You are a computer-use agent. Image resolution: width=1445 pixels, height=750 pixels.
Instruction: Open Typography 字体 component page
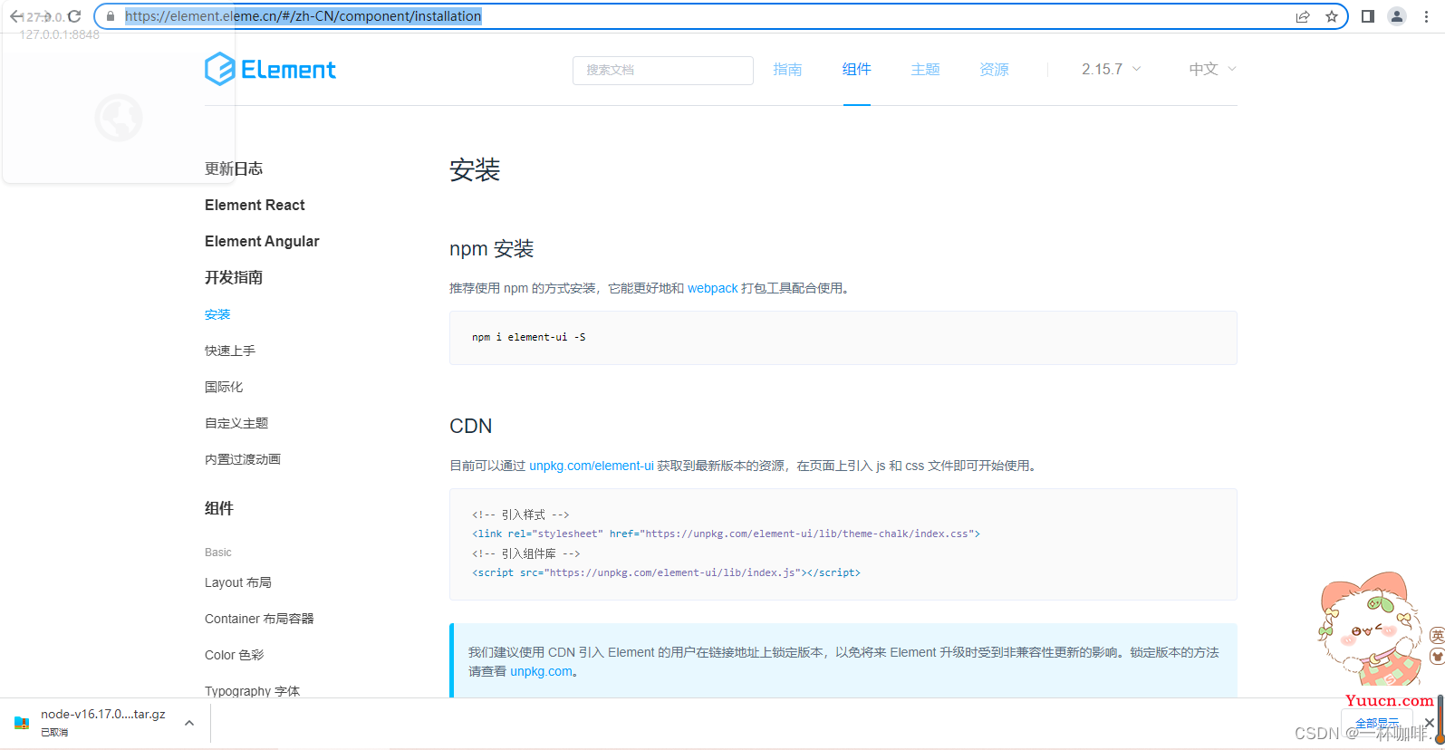coord(252,690)
